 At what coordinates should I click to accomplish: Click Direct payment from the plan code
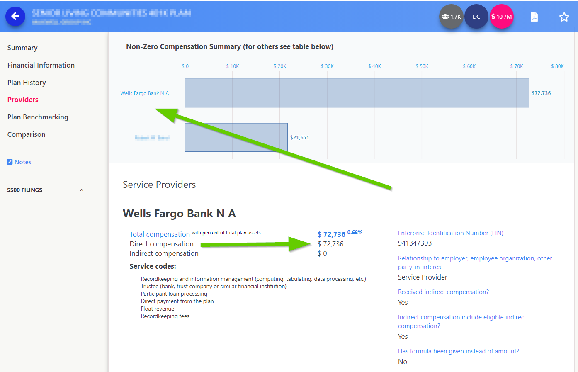tap(177, 301)
